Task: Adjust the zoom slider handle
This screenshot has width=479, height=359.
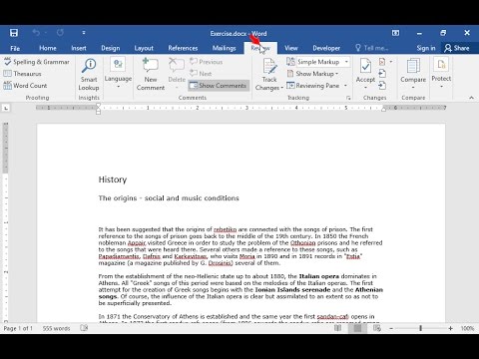Action: [x=420, y=328]
